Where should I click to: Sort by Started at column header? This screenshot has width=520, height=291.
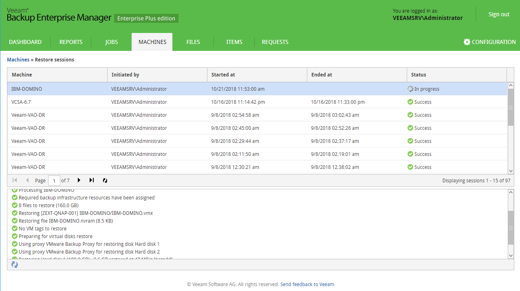pyautogui.click(x=257, y=75)
